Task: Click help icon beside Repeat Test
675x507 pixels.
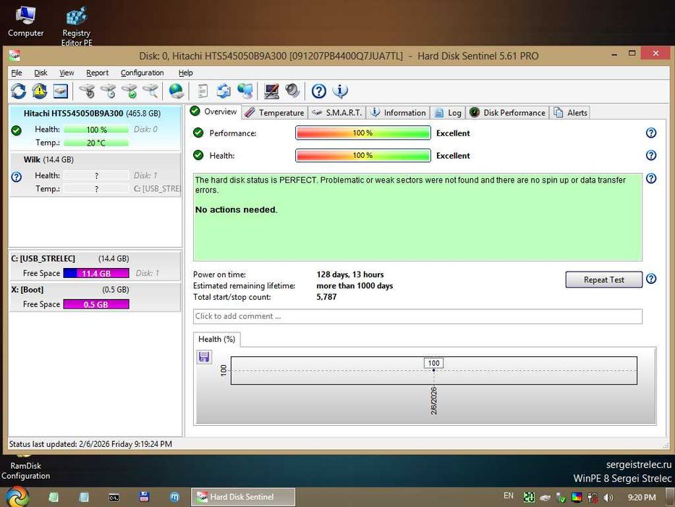Action: pyautogui.click(x=651, y=279)
